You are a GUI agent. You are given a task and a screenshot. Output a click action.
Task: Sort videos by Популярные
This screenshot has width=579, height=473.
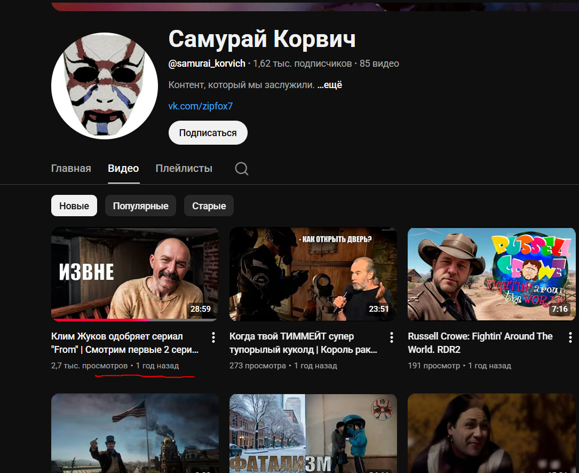point(141,206)
